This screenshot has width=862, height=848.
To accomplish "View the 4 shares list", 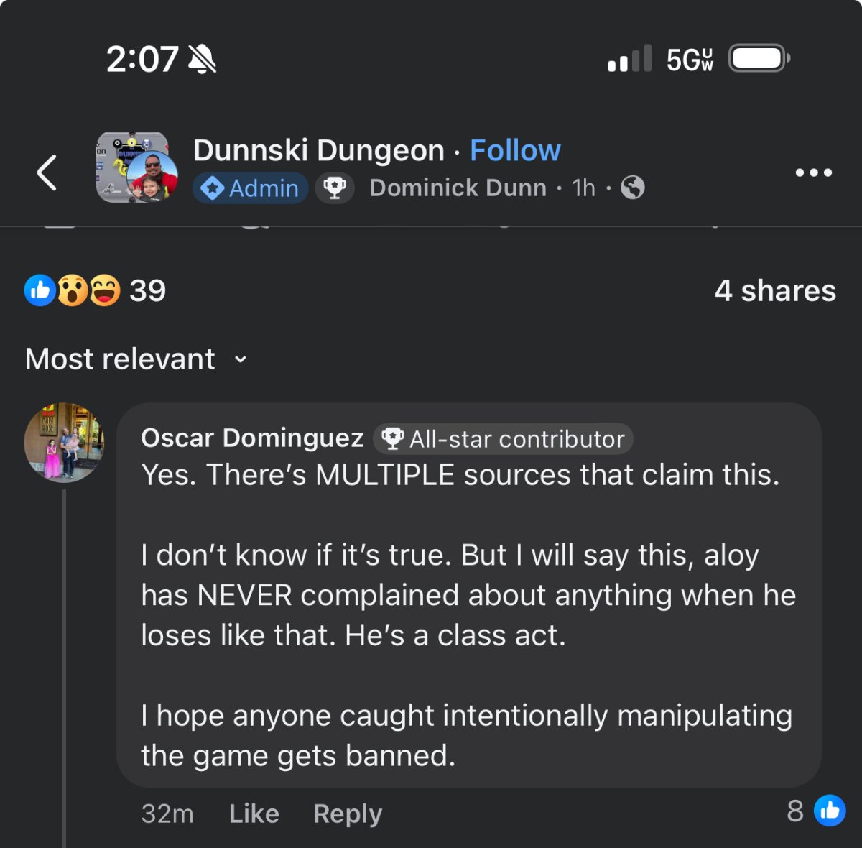I will tap(775, 291).
